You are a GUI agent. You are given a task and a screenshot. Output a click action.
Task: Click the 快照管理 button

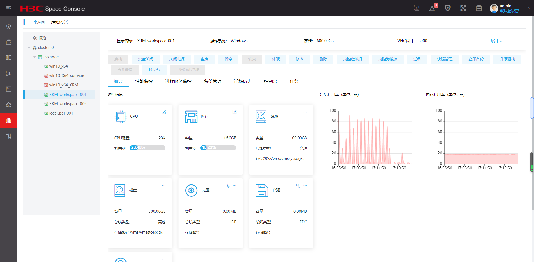point(444,59)
